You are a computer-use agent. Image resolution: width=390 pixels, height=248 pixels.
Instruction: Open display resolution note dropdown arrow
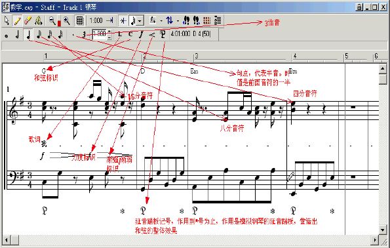(140, 21)
